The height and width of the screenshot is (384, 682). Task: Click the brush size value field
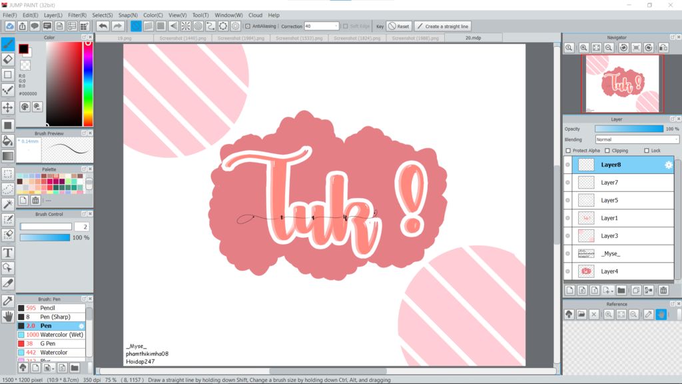pos(82,227)
